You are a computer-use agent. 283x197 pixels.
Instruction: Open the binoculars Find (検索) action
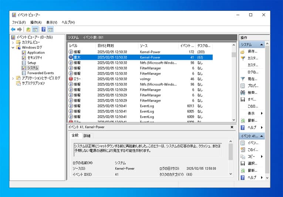243,93
